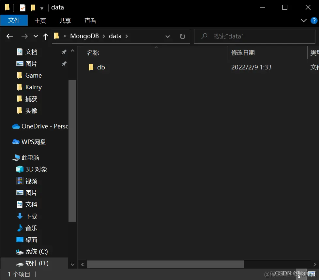Click the sidebar vertical scrollbar thumb

pos(72,151)
